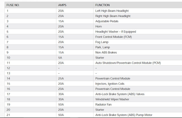Select the Fog Lamp function cell
Viewport: 182px width, 118px height.
coord(102,42)
